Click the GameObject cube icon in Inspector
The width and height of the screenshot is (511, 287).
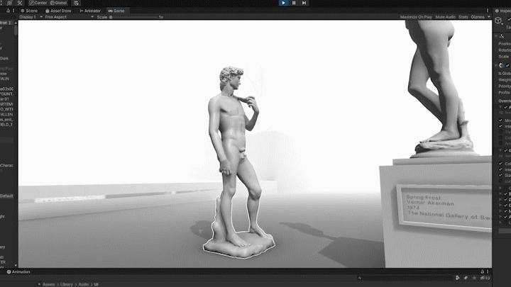498,21
